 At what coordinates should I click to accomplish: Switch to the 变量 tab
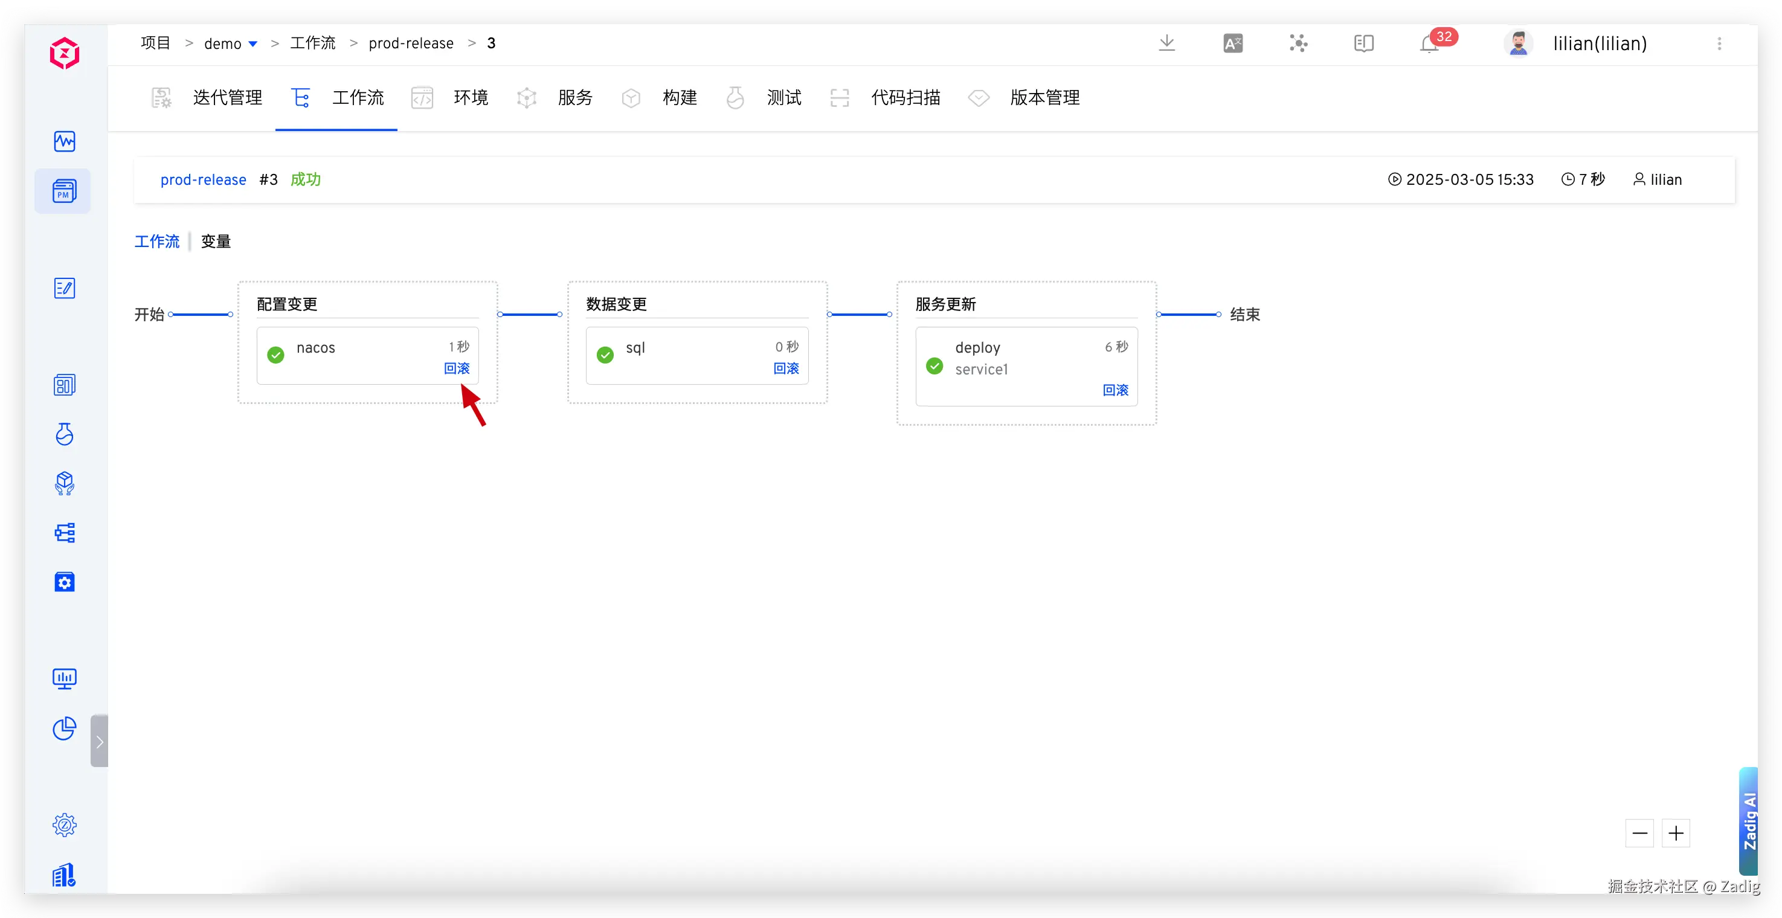pos(216,242)
